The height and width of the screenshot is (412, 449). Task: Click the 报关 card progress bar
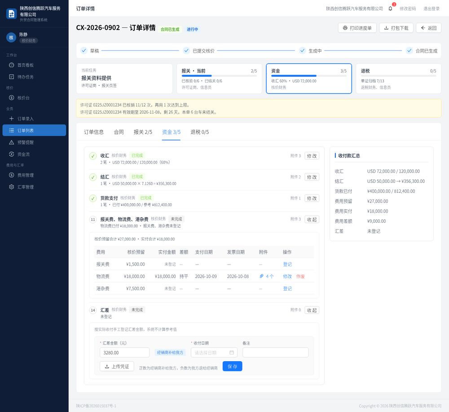coord(219,76)
